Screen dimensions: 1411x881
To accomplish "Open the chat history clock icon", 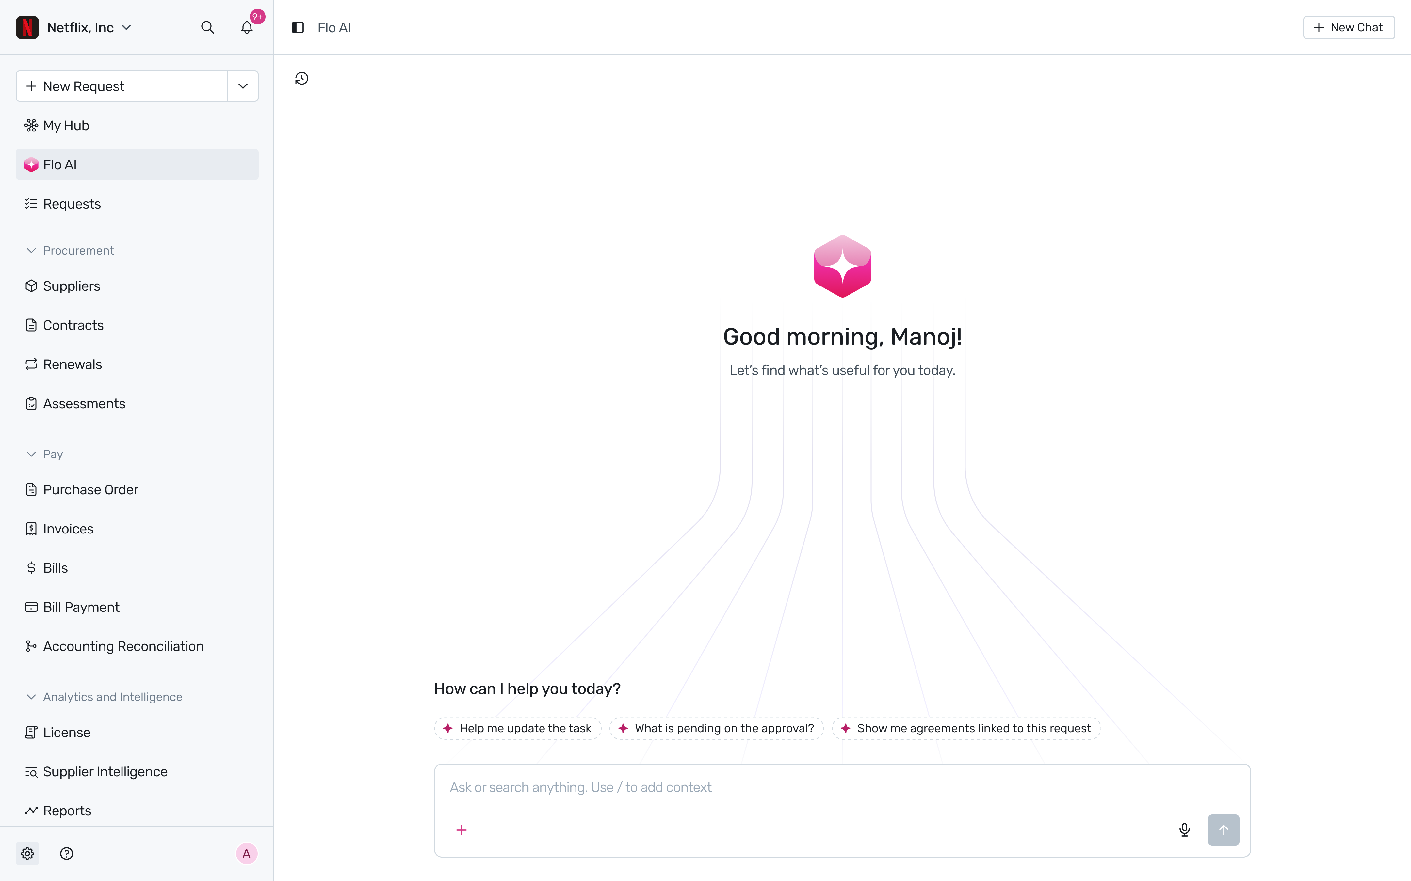I will [301, 79].
